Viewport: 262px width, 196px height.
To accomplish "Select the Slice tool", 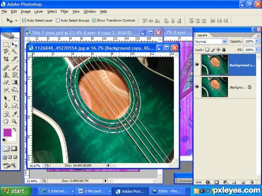I will pos(14,58).
